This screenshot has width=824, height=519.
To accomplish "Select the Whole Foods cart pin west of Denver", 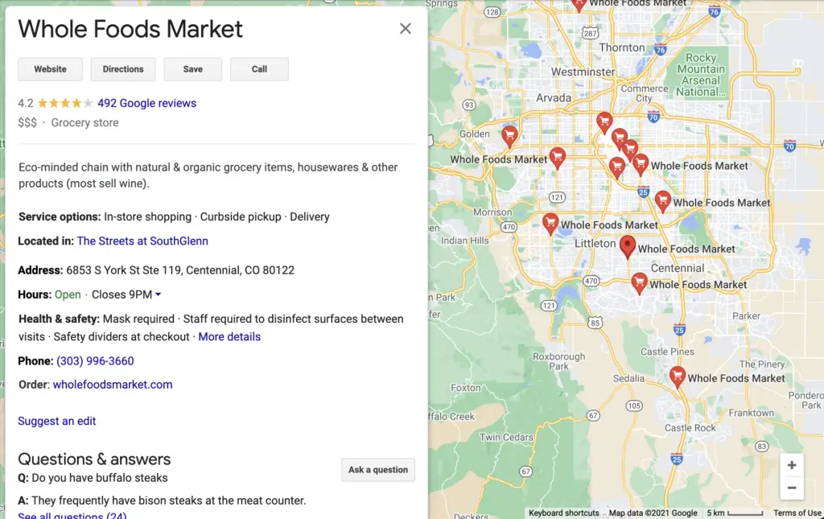I will (x=557, y=159).
